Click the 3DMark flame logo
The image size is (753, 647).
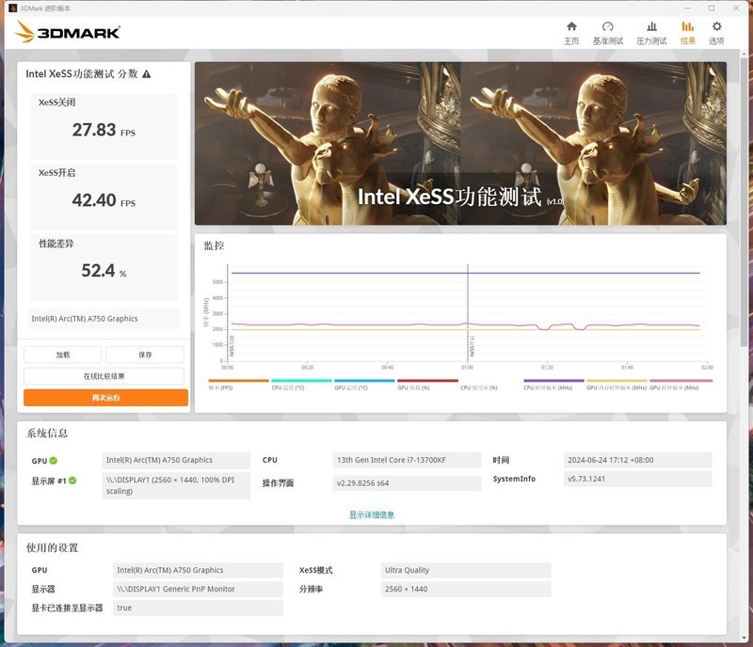point(24,30)
